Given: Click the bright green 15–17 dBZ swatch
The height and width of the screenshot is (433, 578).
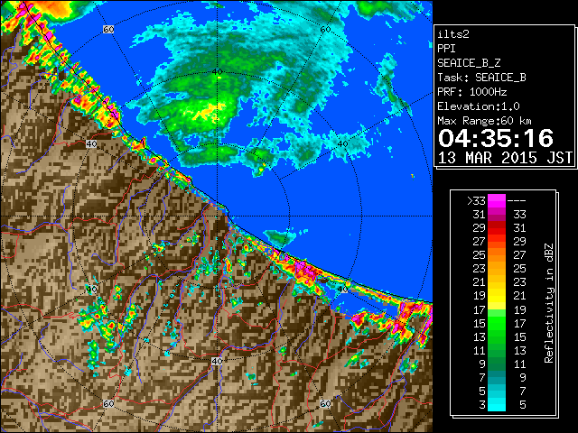Looking at the screenshot, I should (497, 323).
